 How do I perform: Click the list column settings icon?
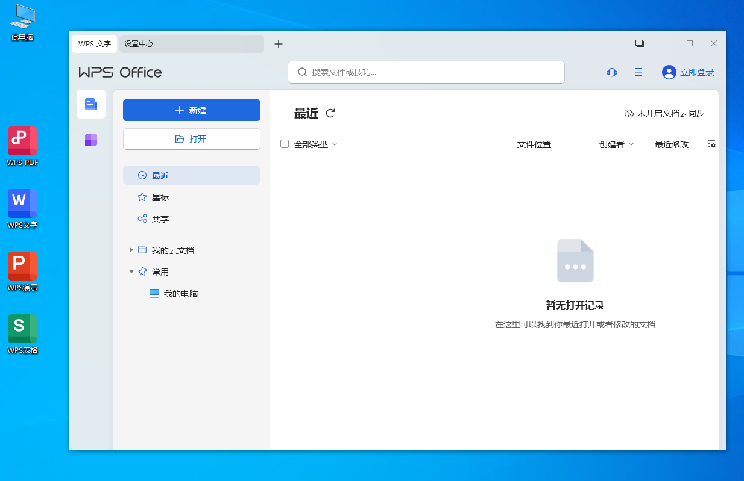[711, 144]
